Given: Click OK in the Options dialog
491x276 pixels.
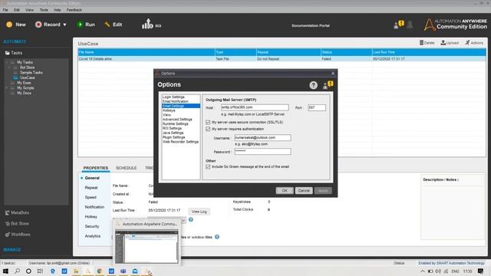Looking at the screenshot, I should point(285,191).
